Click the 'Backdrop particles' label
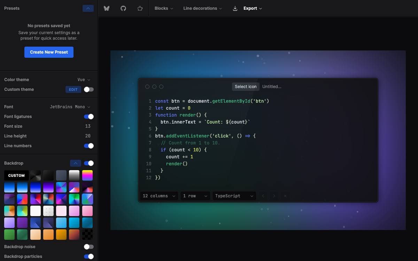Image resolution: width=418 pixels, height=261 pixels. 23,256
